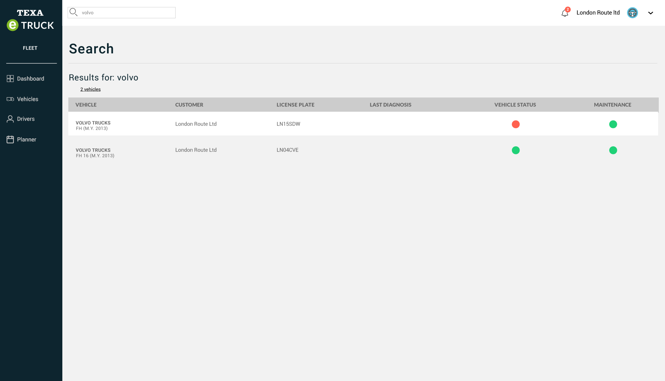Sort by the CUSTOMER column header
The width and height of the screenshot is (665, 381).
click(189, 105)
